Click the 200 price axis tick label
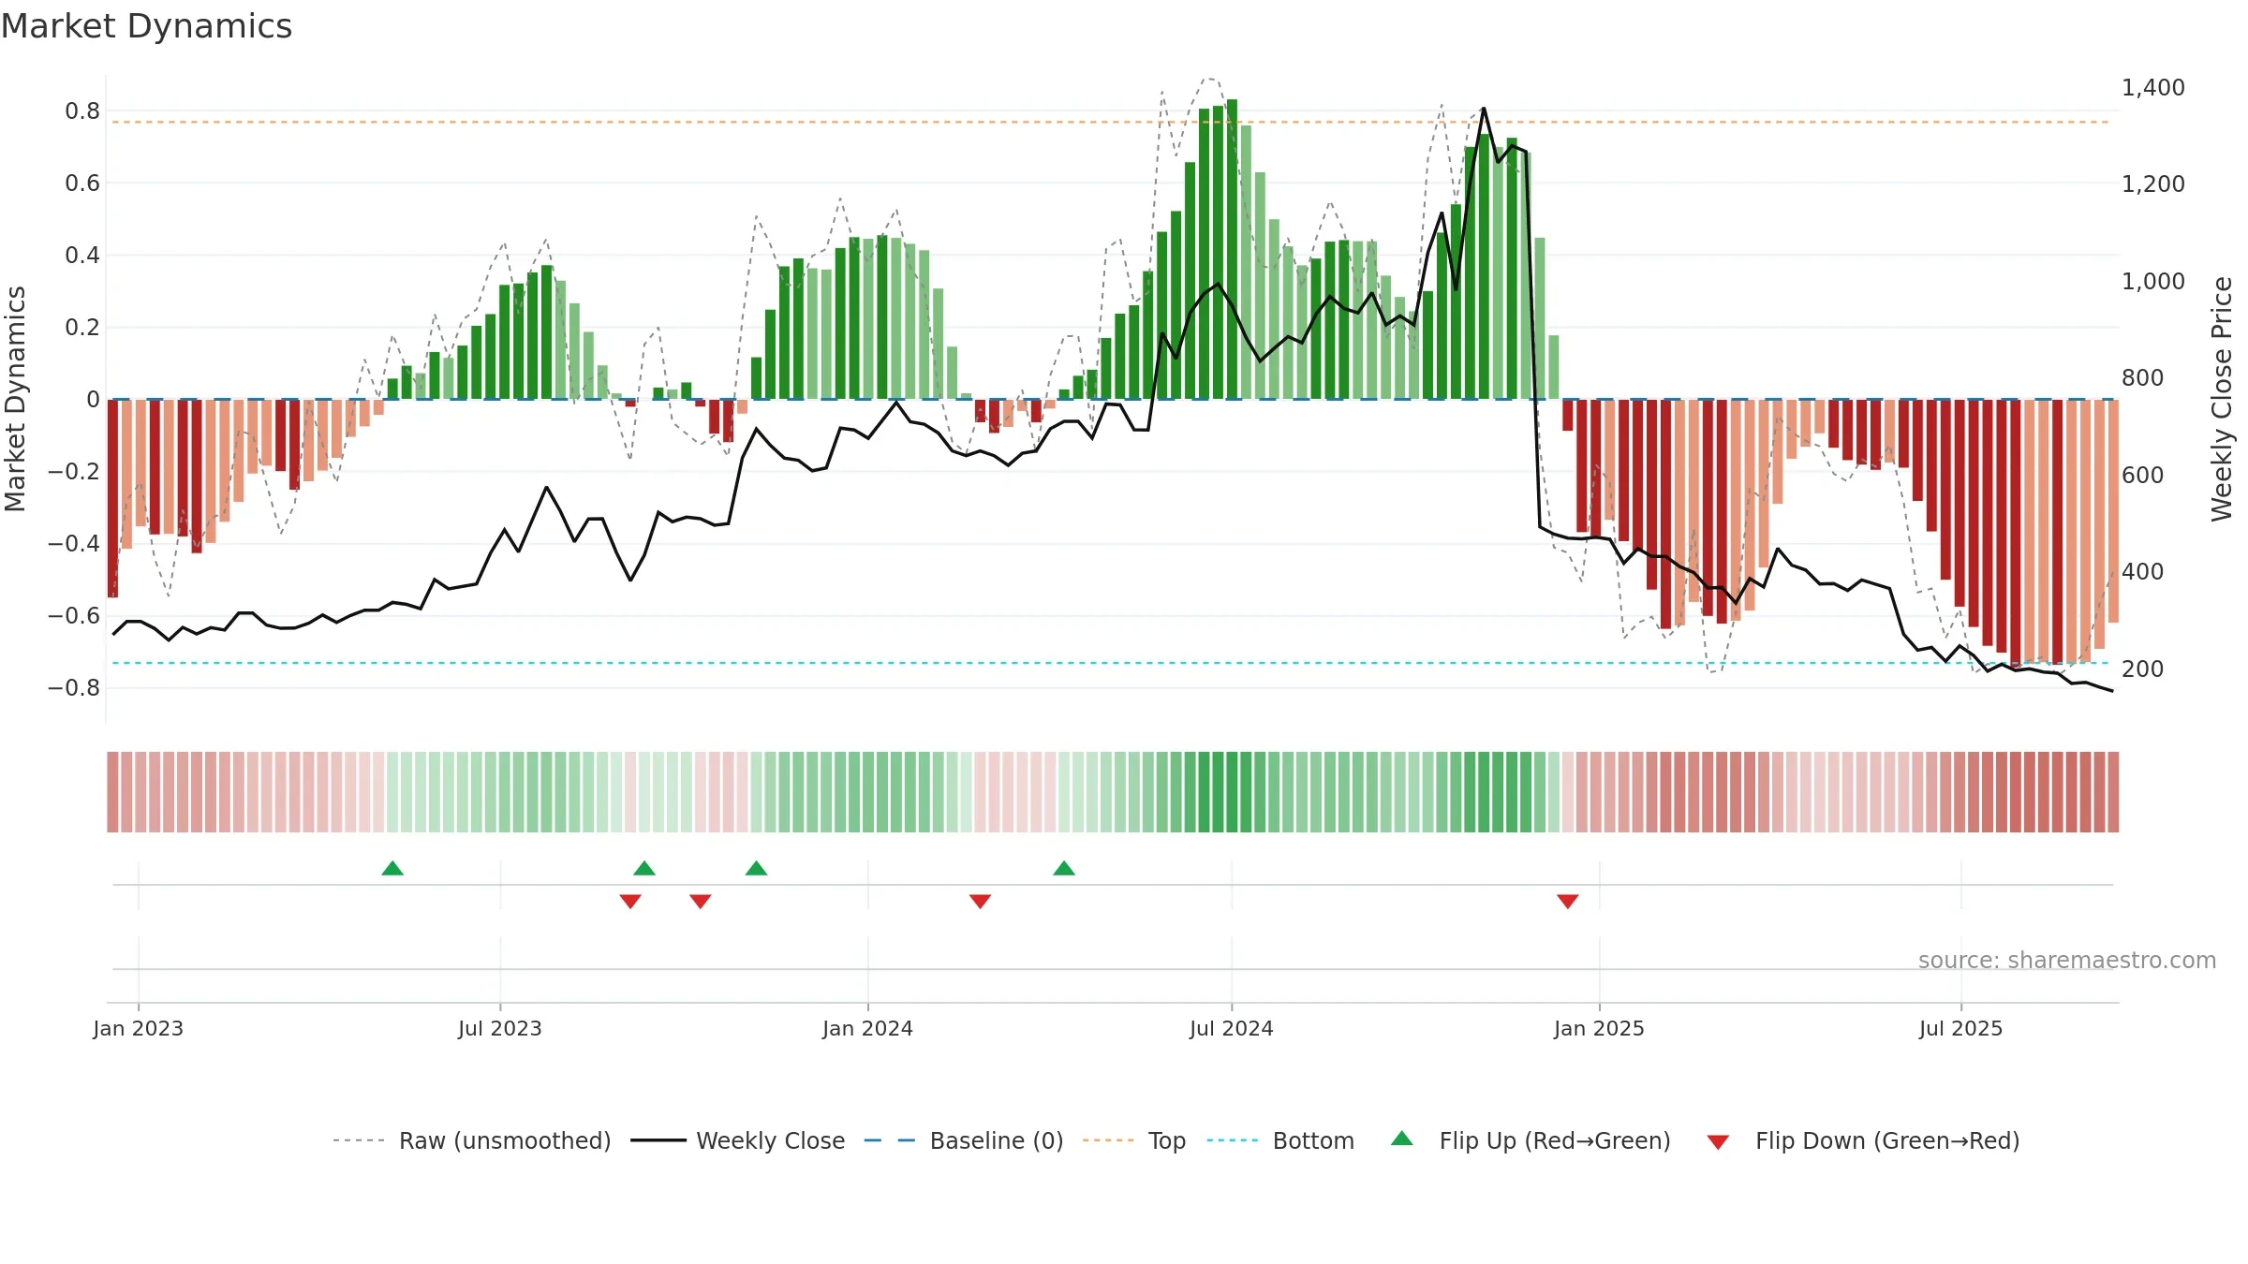 2142,669
